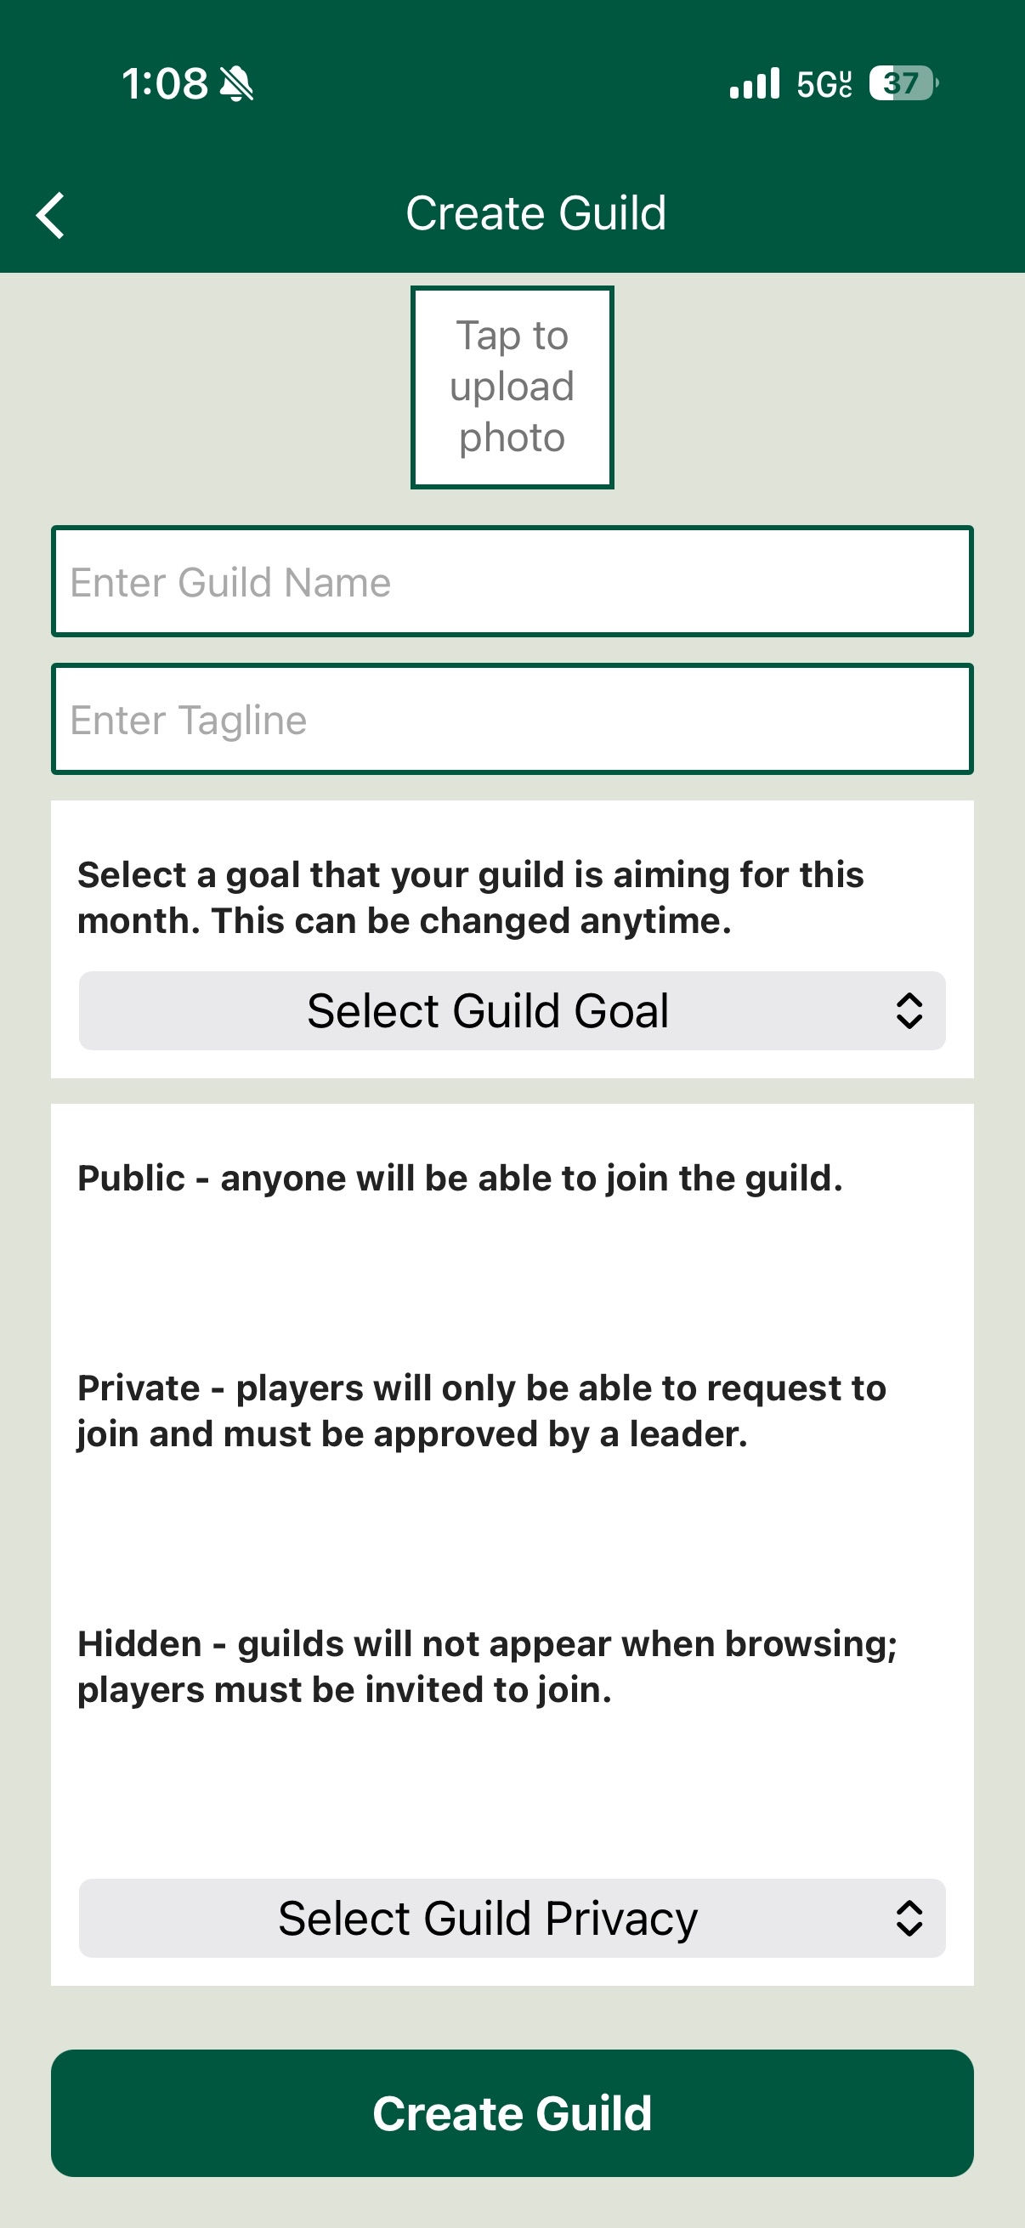The image size is (1025, 2228).
Task: Tap the Public privacy description text
Action: 460,1178
